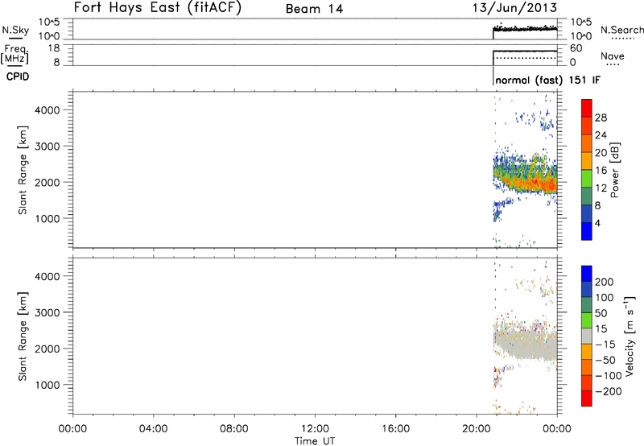Click the '4000' tick on power panel

click(47, 110)
